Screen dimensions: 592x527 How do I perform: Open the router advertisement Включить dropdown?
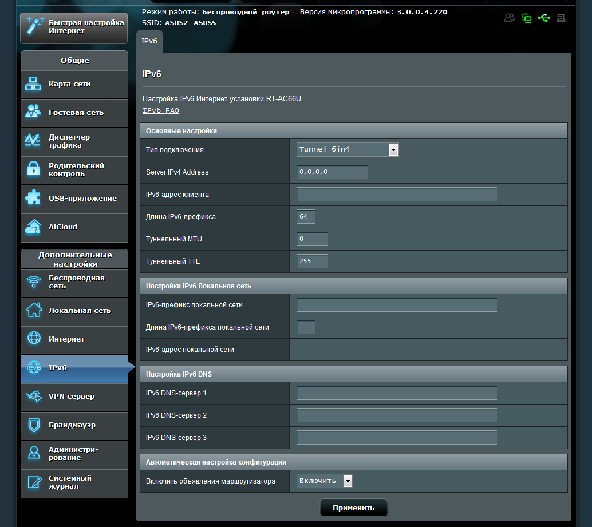coord(325,481)
